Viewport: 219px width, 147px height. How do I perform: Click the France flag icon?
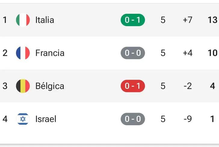click(x=23, y=53)
